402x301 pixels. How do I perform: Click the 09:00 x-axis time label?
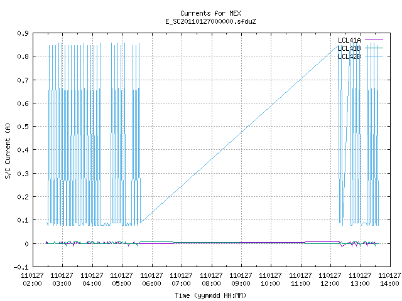click(x=241, y=283)
